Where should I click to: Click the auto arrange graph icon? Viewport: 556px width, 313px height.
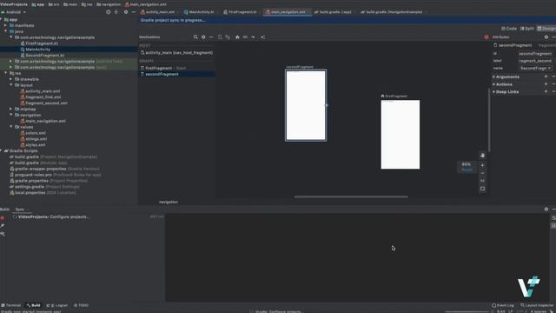pyautogui.click(x=262, y=37)
